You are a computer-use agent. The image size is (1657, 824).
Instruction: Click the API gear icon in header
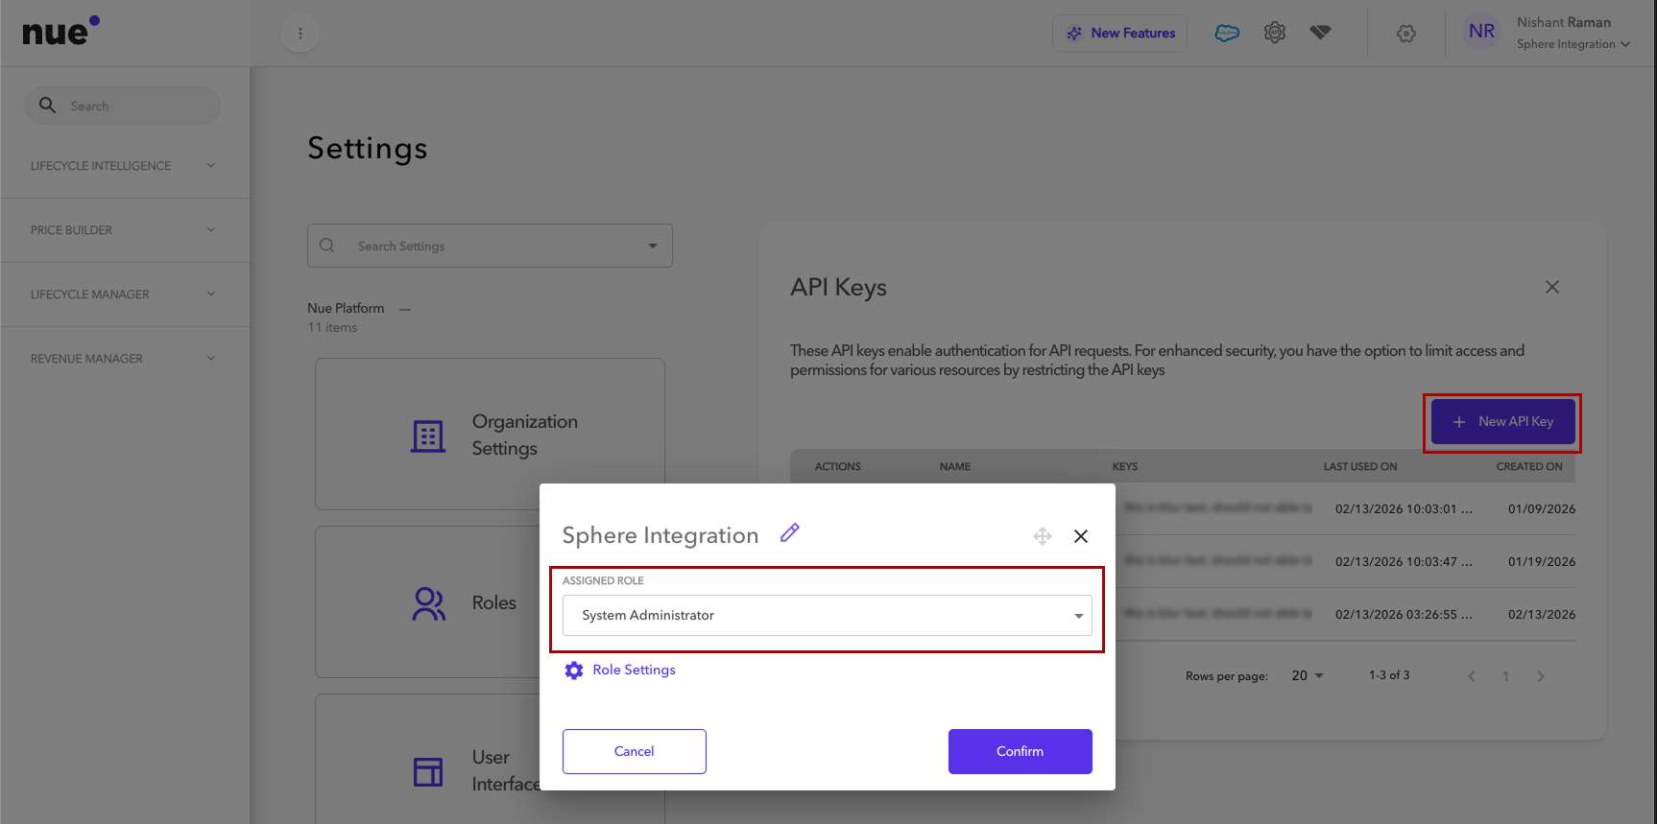1275,34
